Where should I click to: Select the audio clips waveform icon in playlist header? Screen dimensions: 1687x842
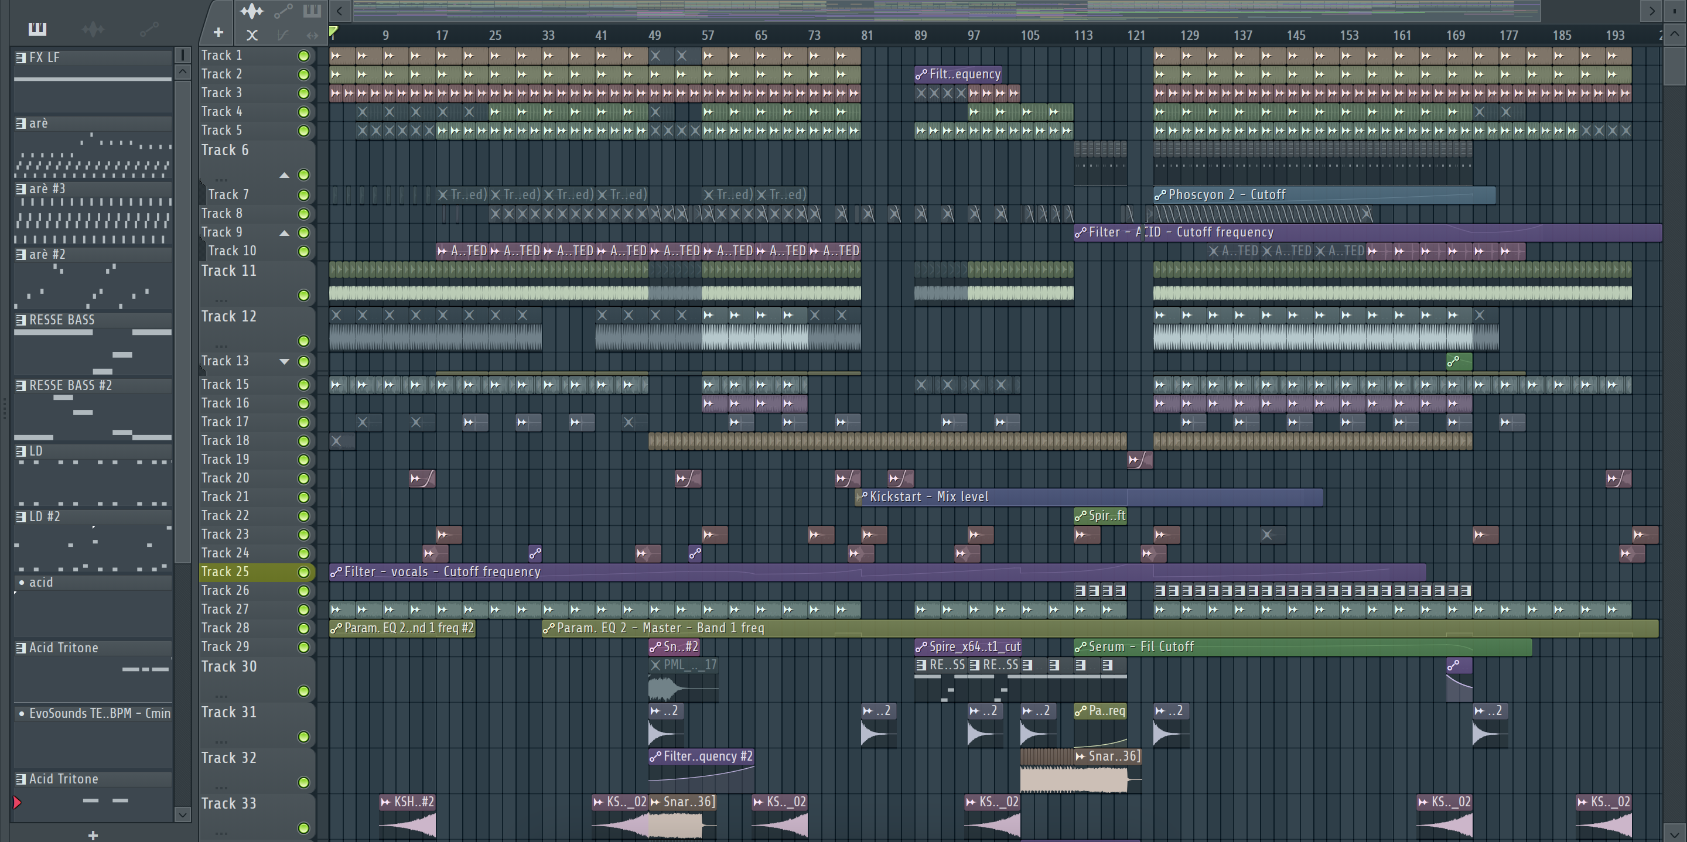click(x=251, y=11)
